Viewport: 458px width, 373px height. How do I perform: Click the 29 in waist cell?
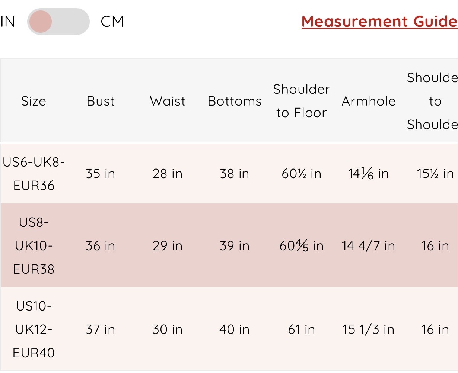[168, 246]
